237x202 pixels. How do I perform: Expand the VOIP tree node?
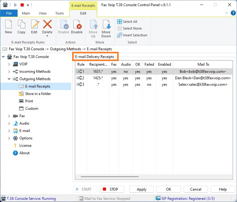pyautogui.click(x=9, y=64)
